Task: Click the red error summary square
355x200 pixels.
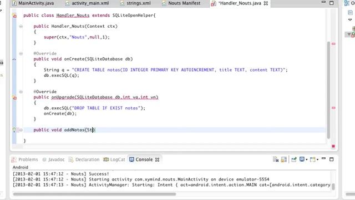Action: [333, 146]
